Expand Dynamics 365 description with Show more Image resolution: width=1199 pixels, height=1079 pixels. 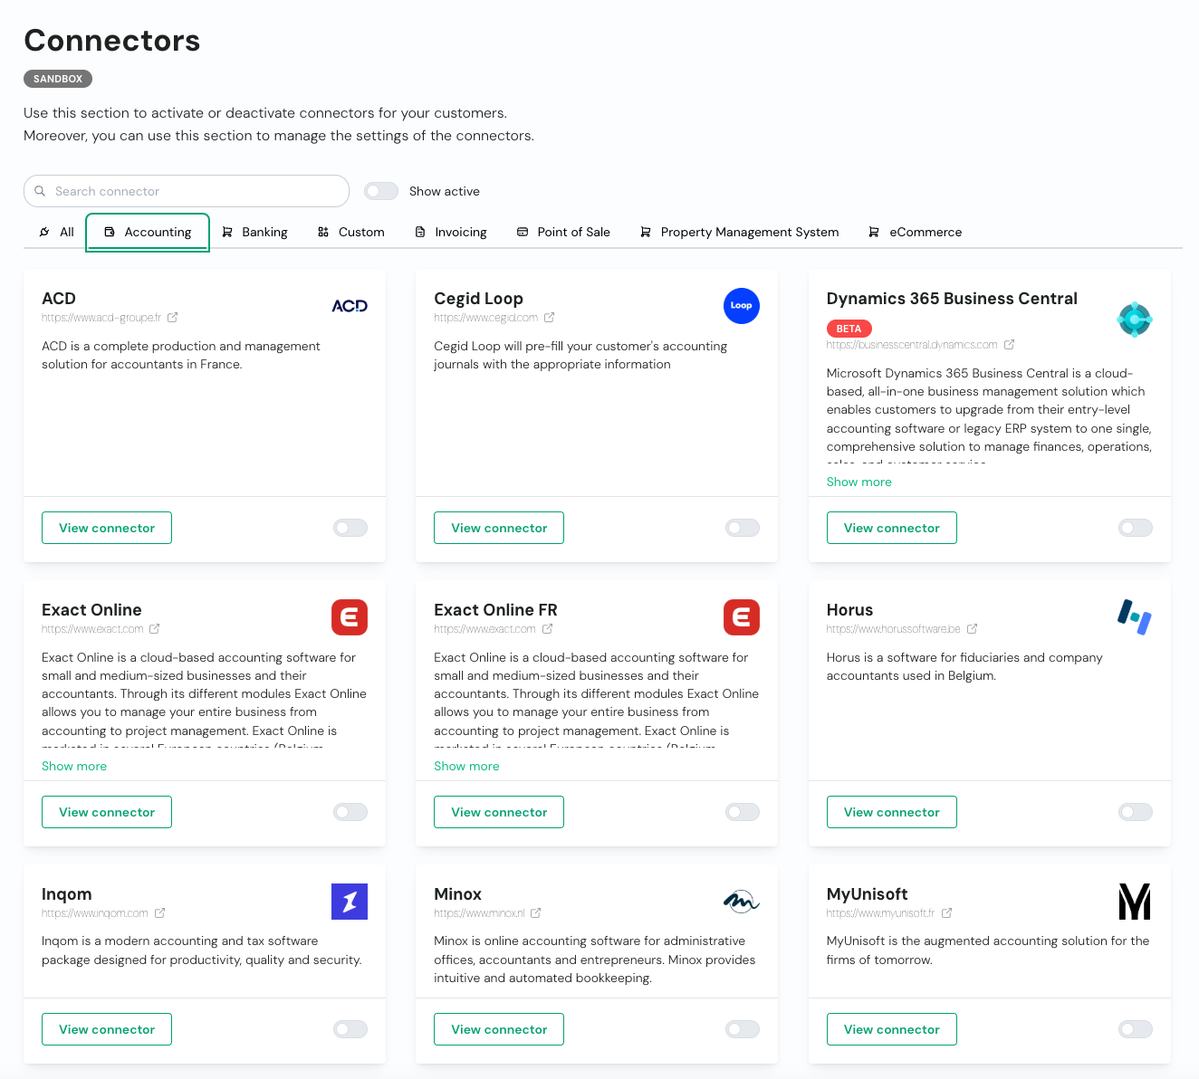click(x=858, y=482)
